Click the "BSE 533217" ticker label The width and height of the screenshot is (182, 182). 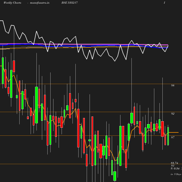click(x=70, y=3)
